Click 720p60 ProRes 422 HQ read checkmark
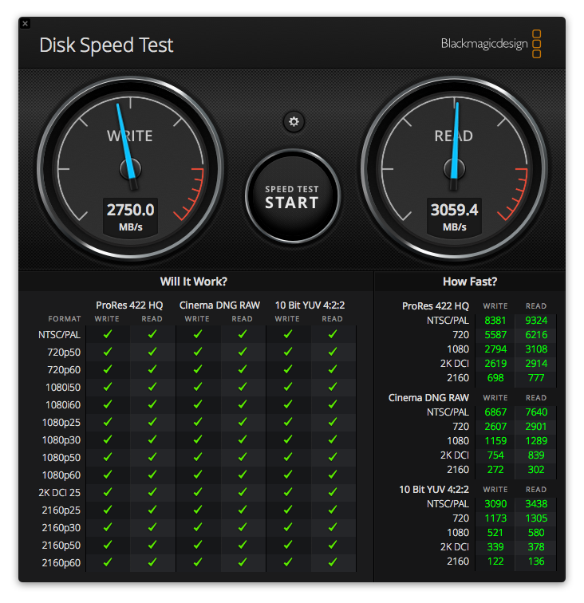The image size is (584, 603). pyautogui.click(x=152, y=369)
